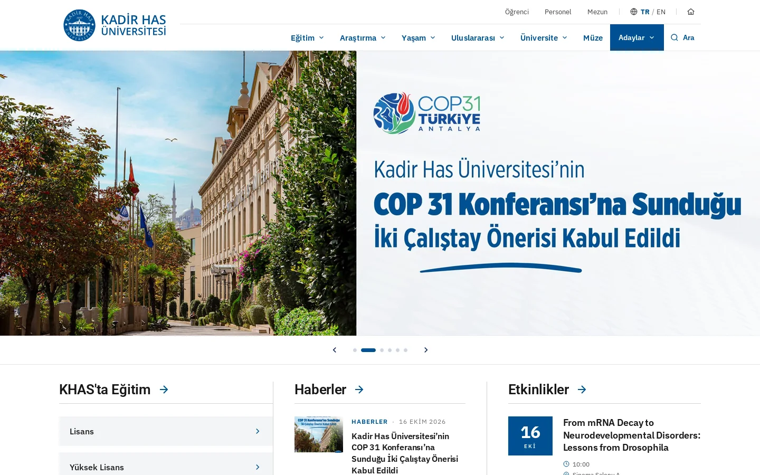Screen dimensions: 760x475
Task: Open the Öğrenci top link
Action: (x=517, y=12)
